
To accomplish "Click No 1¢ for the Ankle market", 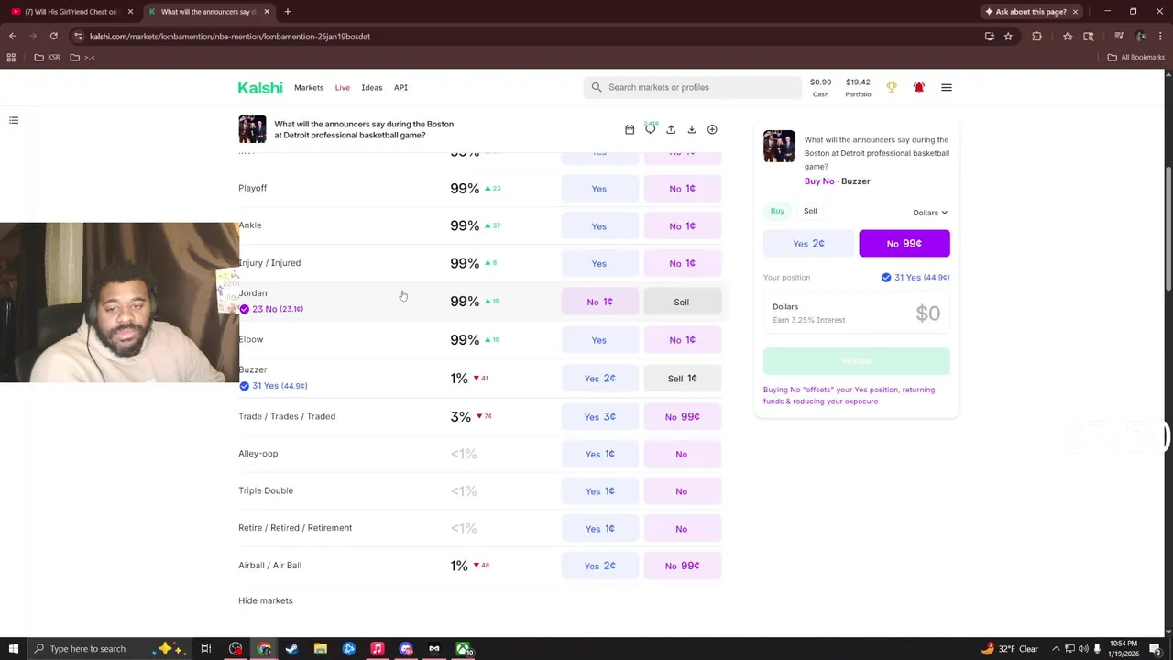I will point(682,226).
